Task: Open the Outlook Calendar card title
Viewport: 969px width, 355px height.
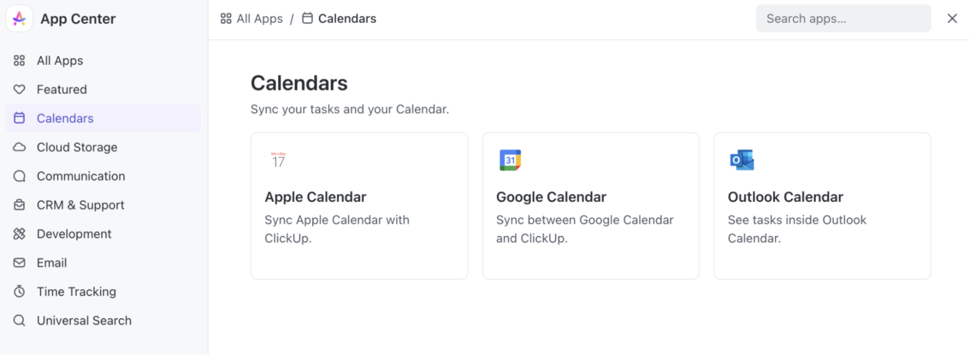Action: [786, 197]
